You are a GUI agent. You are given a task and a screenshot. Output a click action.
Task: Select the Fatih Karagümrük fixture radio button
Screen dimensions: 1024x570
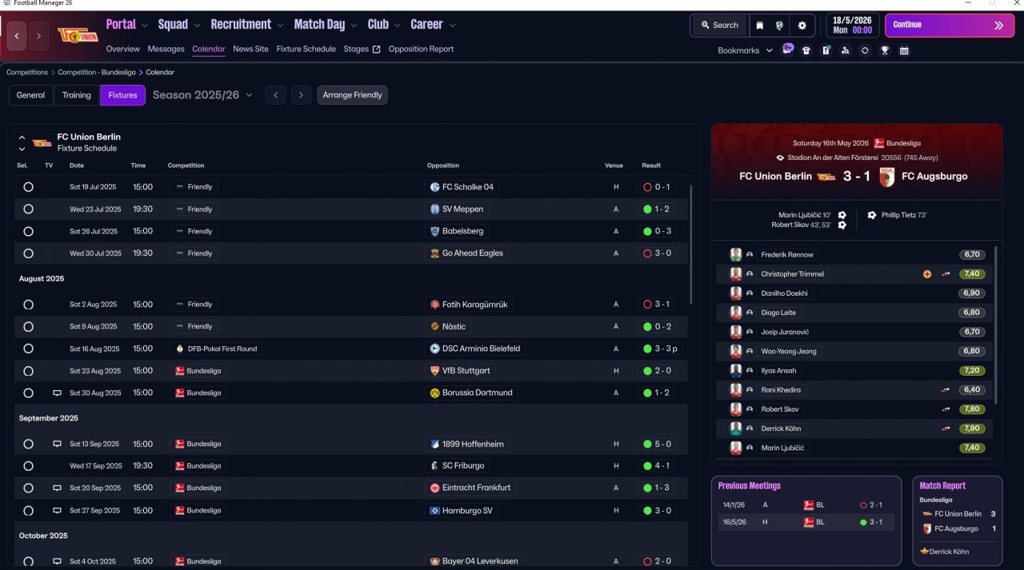(28, 305)
